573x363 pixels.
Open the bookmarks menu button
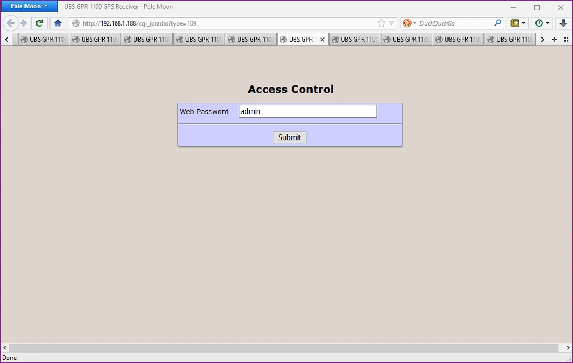pyautogui.click(x=518, y=23)
